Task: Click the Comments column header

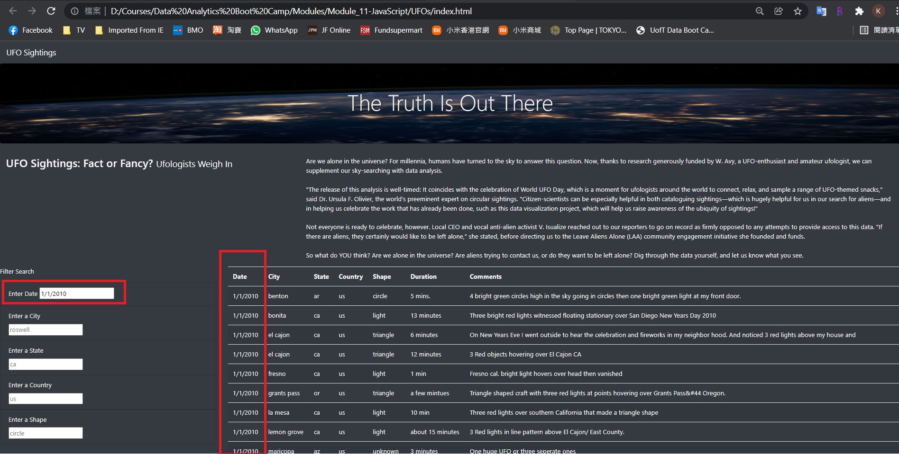Action: (486, 276)
